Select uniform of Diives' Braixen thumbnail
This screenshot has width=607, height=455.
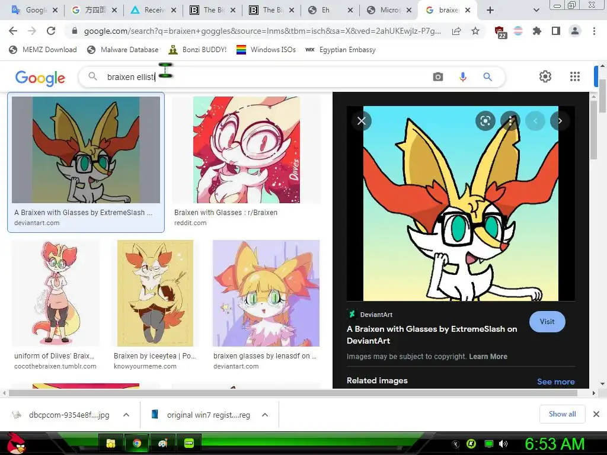pos(55,293)
